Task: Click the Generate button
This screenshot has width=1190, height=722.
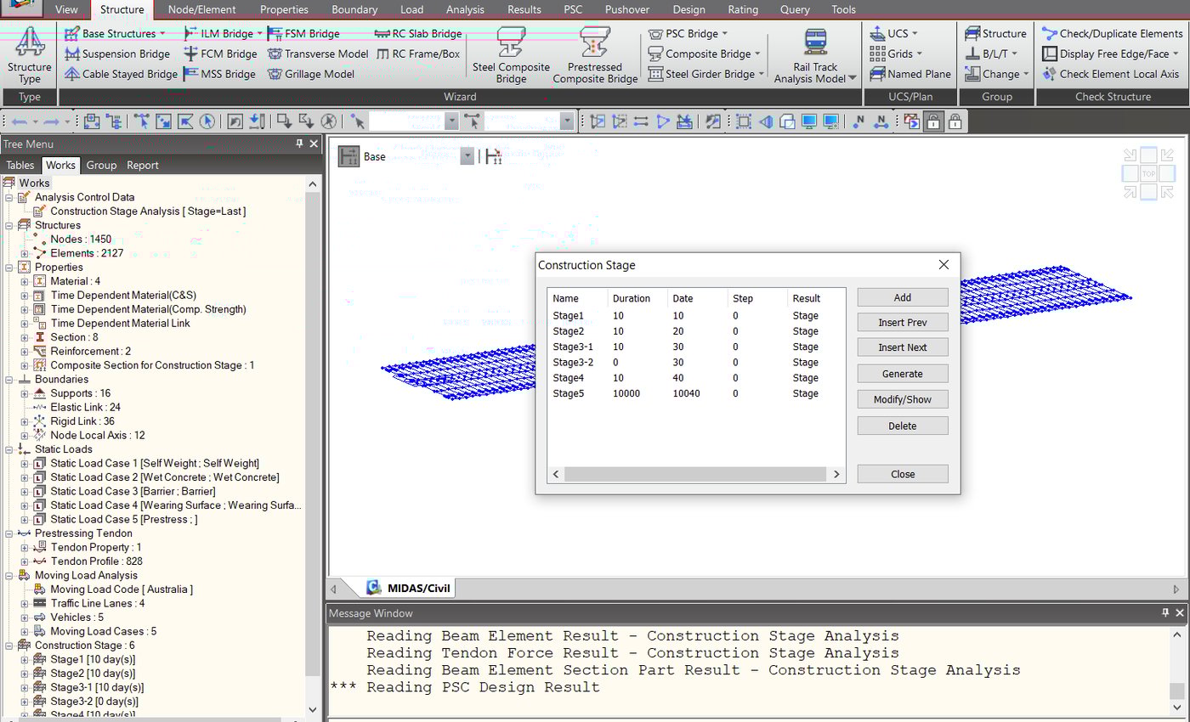Action: [902, 373]
